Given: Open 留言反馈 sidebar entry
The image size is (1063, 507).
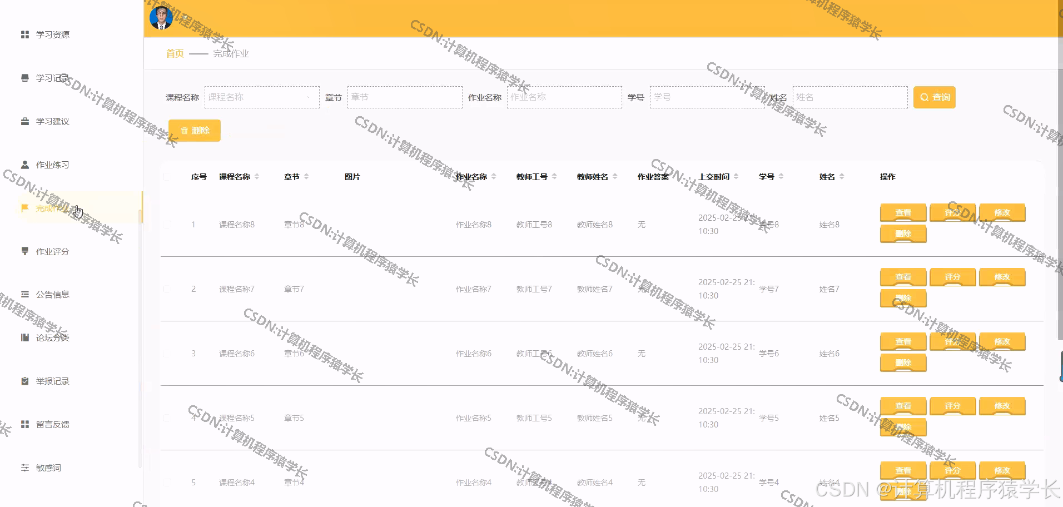Looking at the screenshot, I should point(53,424).
